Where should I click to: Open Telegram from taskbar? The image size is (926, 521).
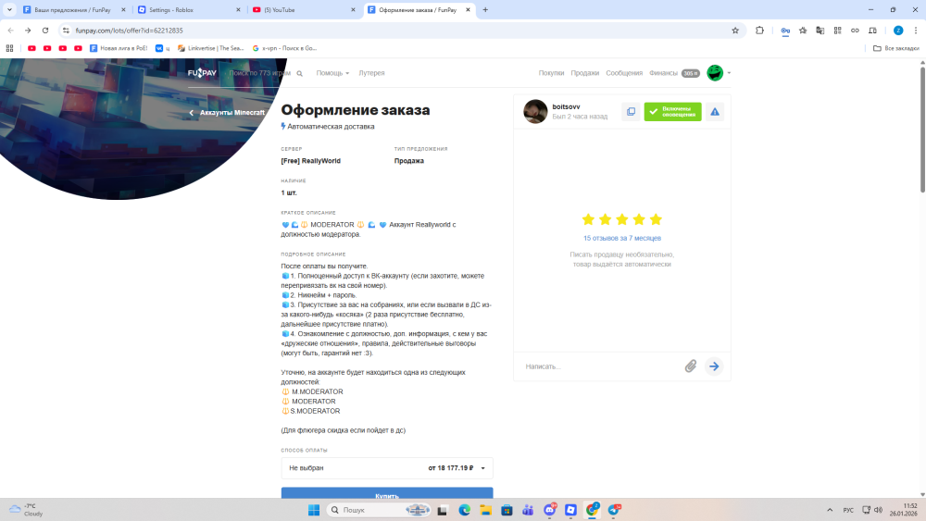click(x=614, y=511)
